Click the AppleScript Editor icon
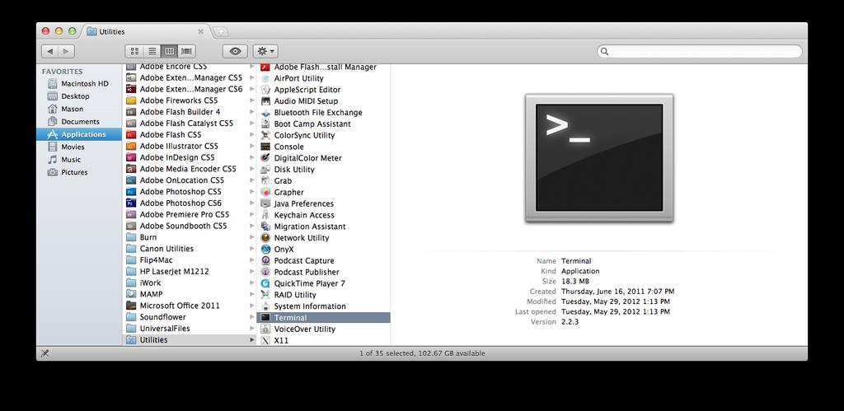 pos(265,89)
